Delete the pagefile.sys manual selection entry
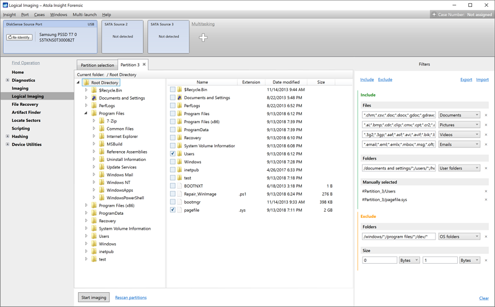 click(x=486, y=200)
